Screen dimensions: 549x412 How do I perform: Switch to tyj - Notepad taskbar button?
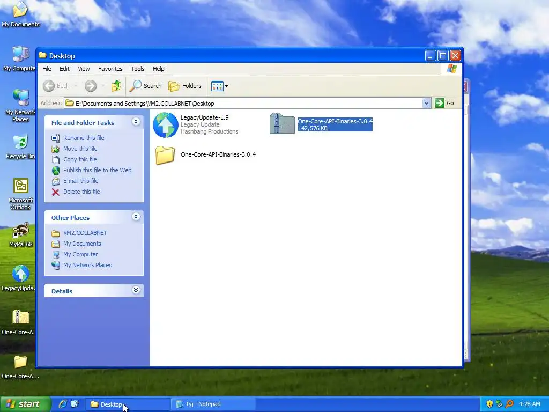coord(213,404)
